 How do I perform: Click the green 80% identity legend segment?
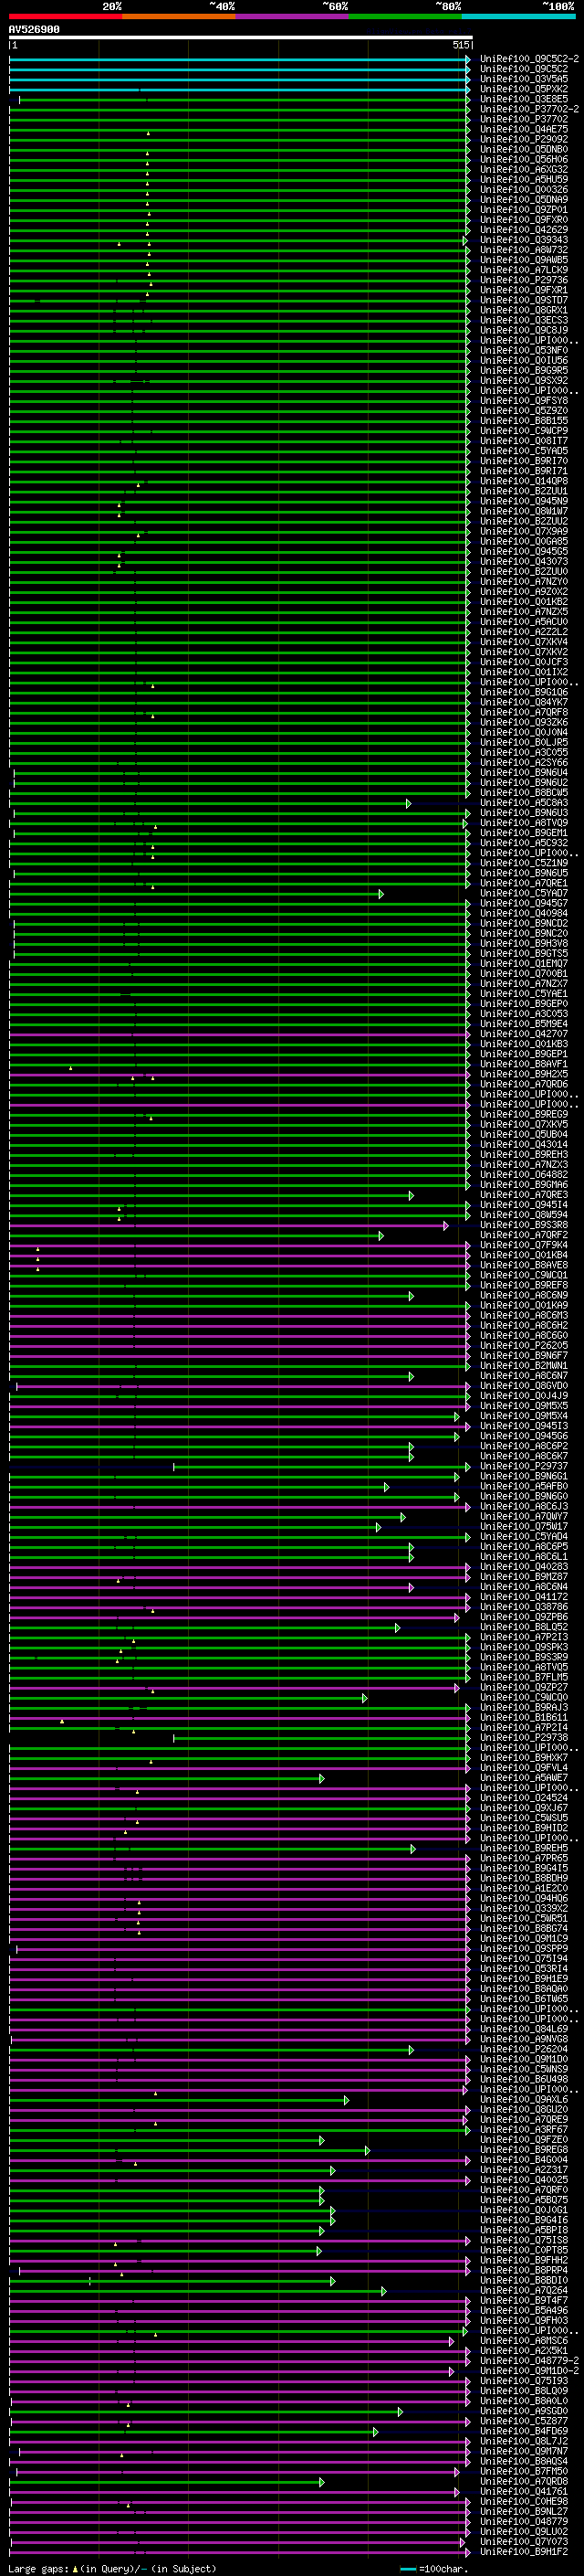405,16
